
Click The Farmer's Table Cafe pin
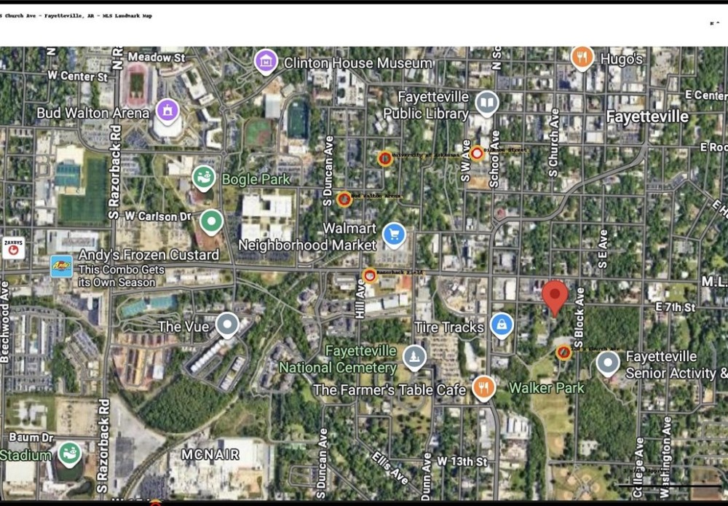[483, 387]
